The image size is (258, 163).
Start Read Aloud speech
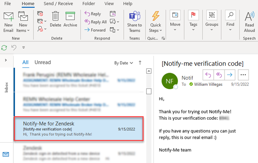tap(249, 22)
